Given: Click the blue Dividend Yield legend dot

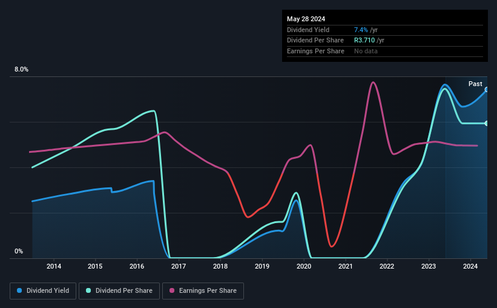Looking at the screenshot, I should [x=19, y=290].
